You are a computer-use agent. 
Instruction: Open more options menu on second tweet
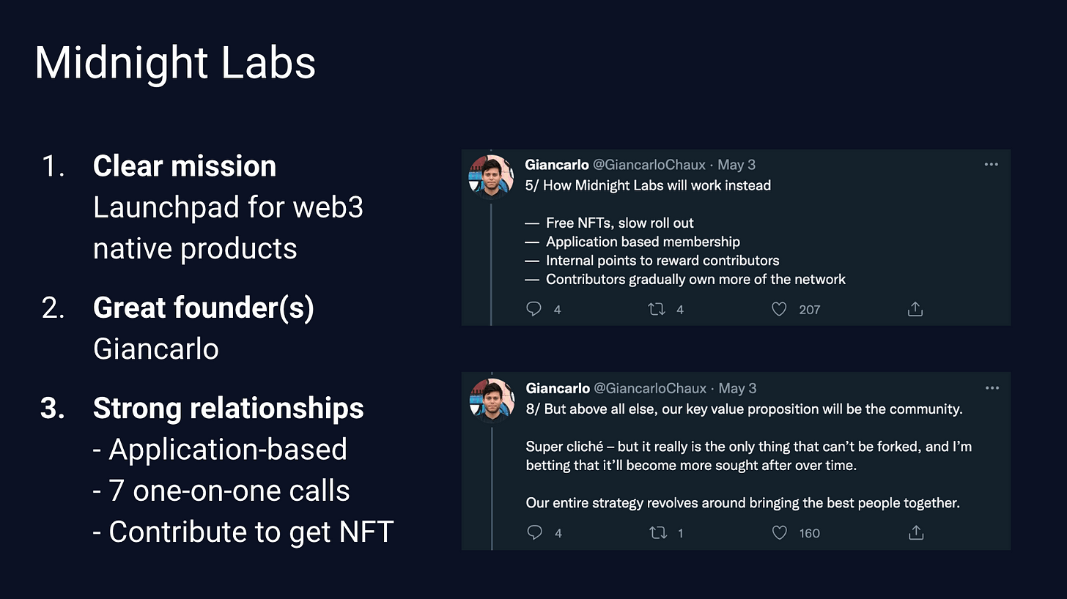click(992, 388)
